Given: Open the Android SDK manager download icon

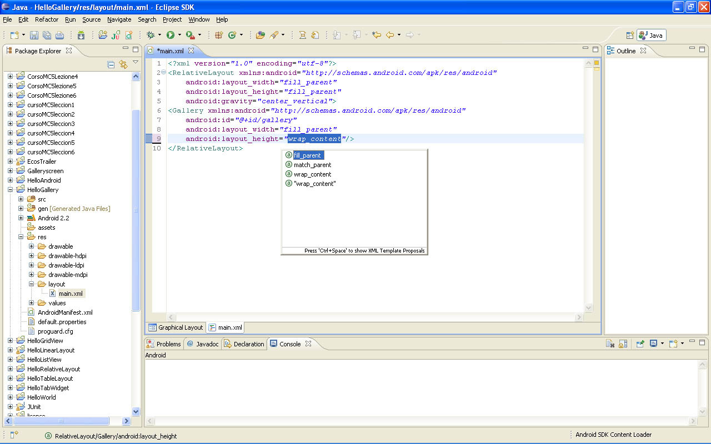Looking at the screenshot, I should [x=81, y=35].
